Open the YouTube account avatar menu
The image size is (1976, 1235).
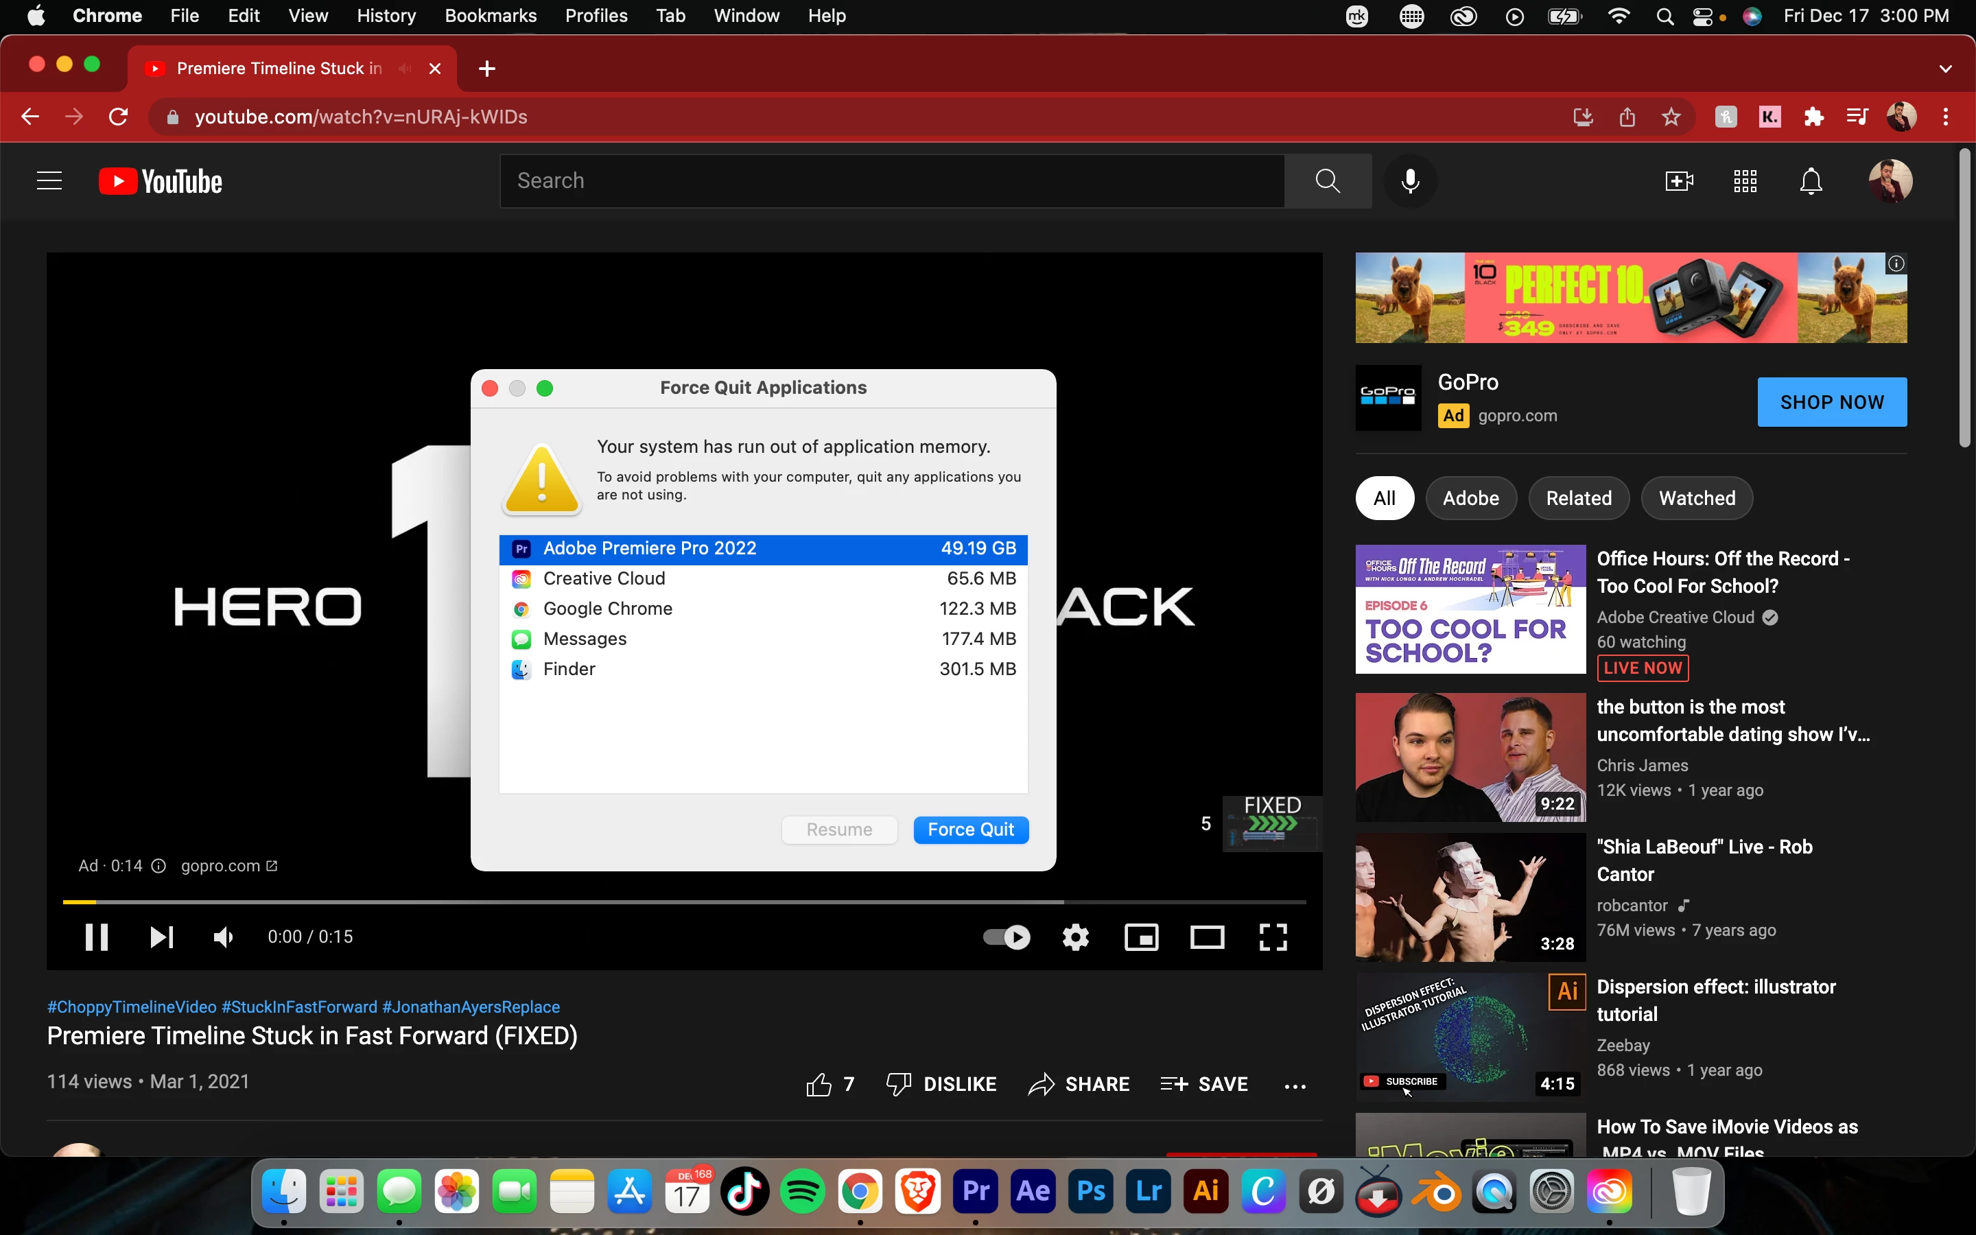1890,181
